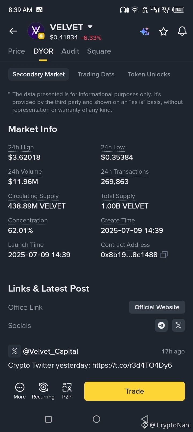Open the Square tab
This screenshot has height=432, width=193.
pos(99,51)
